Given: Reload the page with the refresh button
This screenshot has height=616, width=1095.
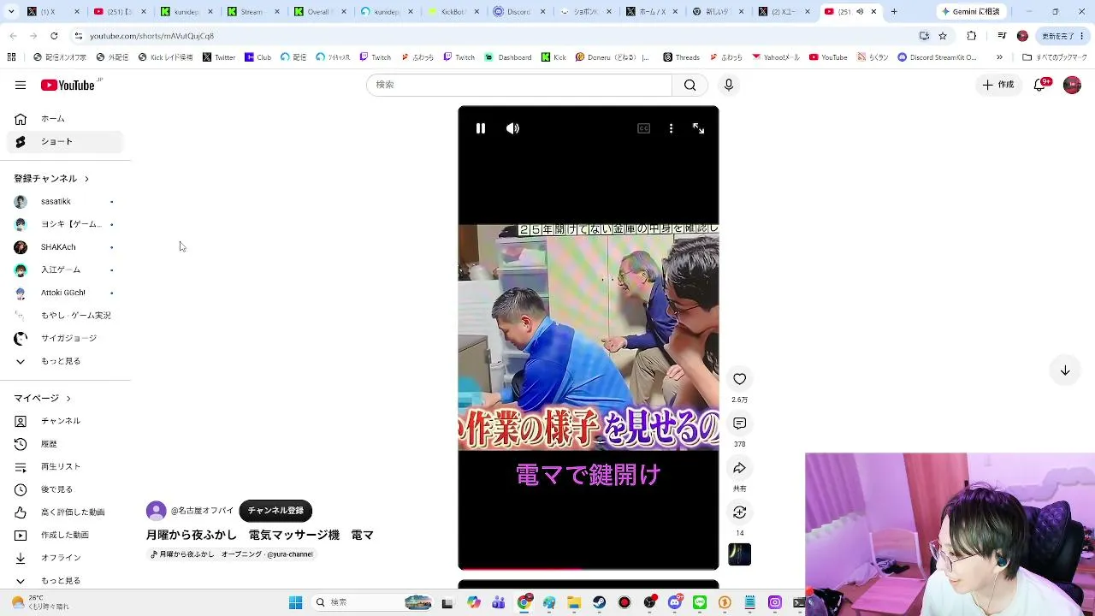Looking at the screenshot, I should point(54,36).
